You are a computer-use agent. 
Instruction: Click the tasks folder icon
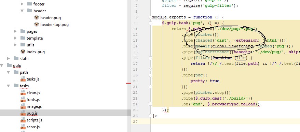pyautogui.click(x=16, y=86)
